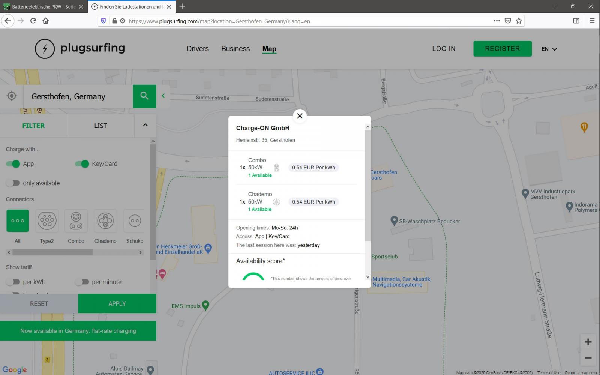Select the Schuko connector icon

click(134, 221)
